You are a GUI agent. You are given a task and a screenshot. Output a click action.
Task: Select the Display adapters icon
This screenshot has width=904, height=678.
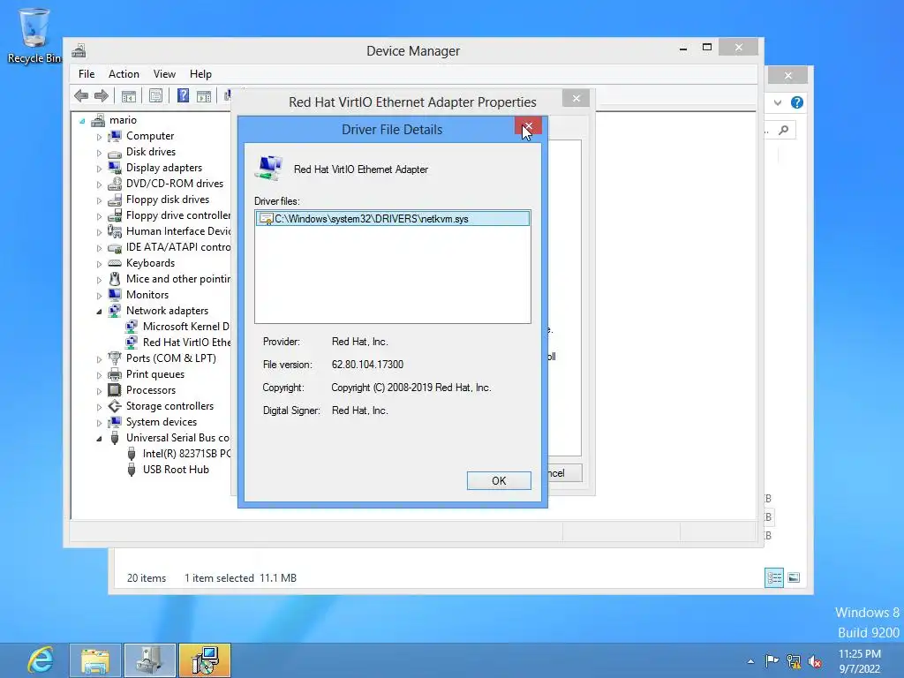point(115,168)
